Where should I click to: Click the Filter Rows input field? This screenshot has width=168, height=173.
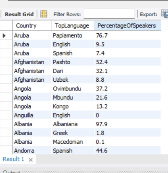pyautogui.click(x=109, y=14)
